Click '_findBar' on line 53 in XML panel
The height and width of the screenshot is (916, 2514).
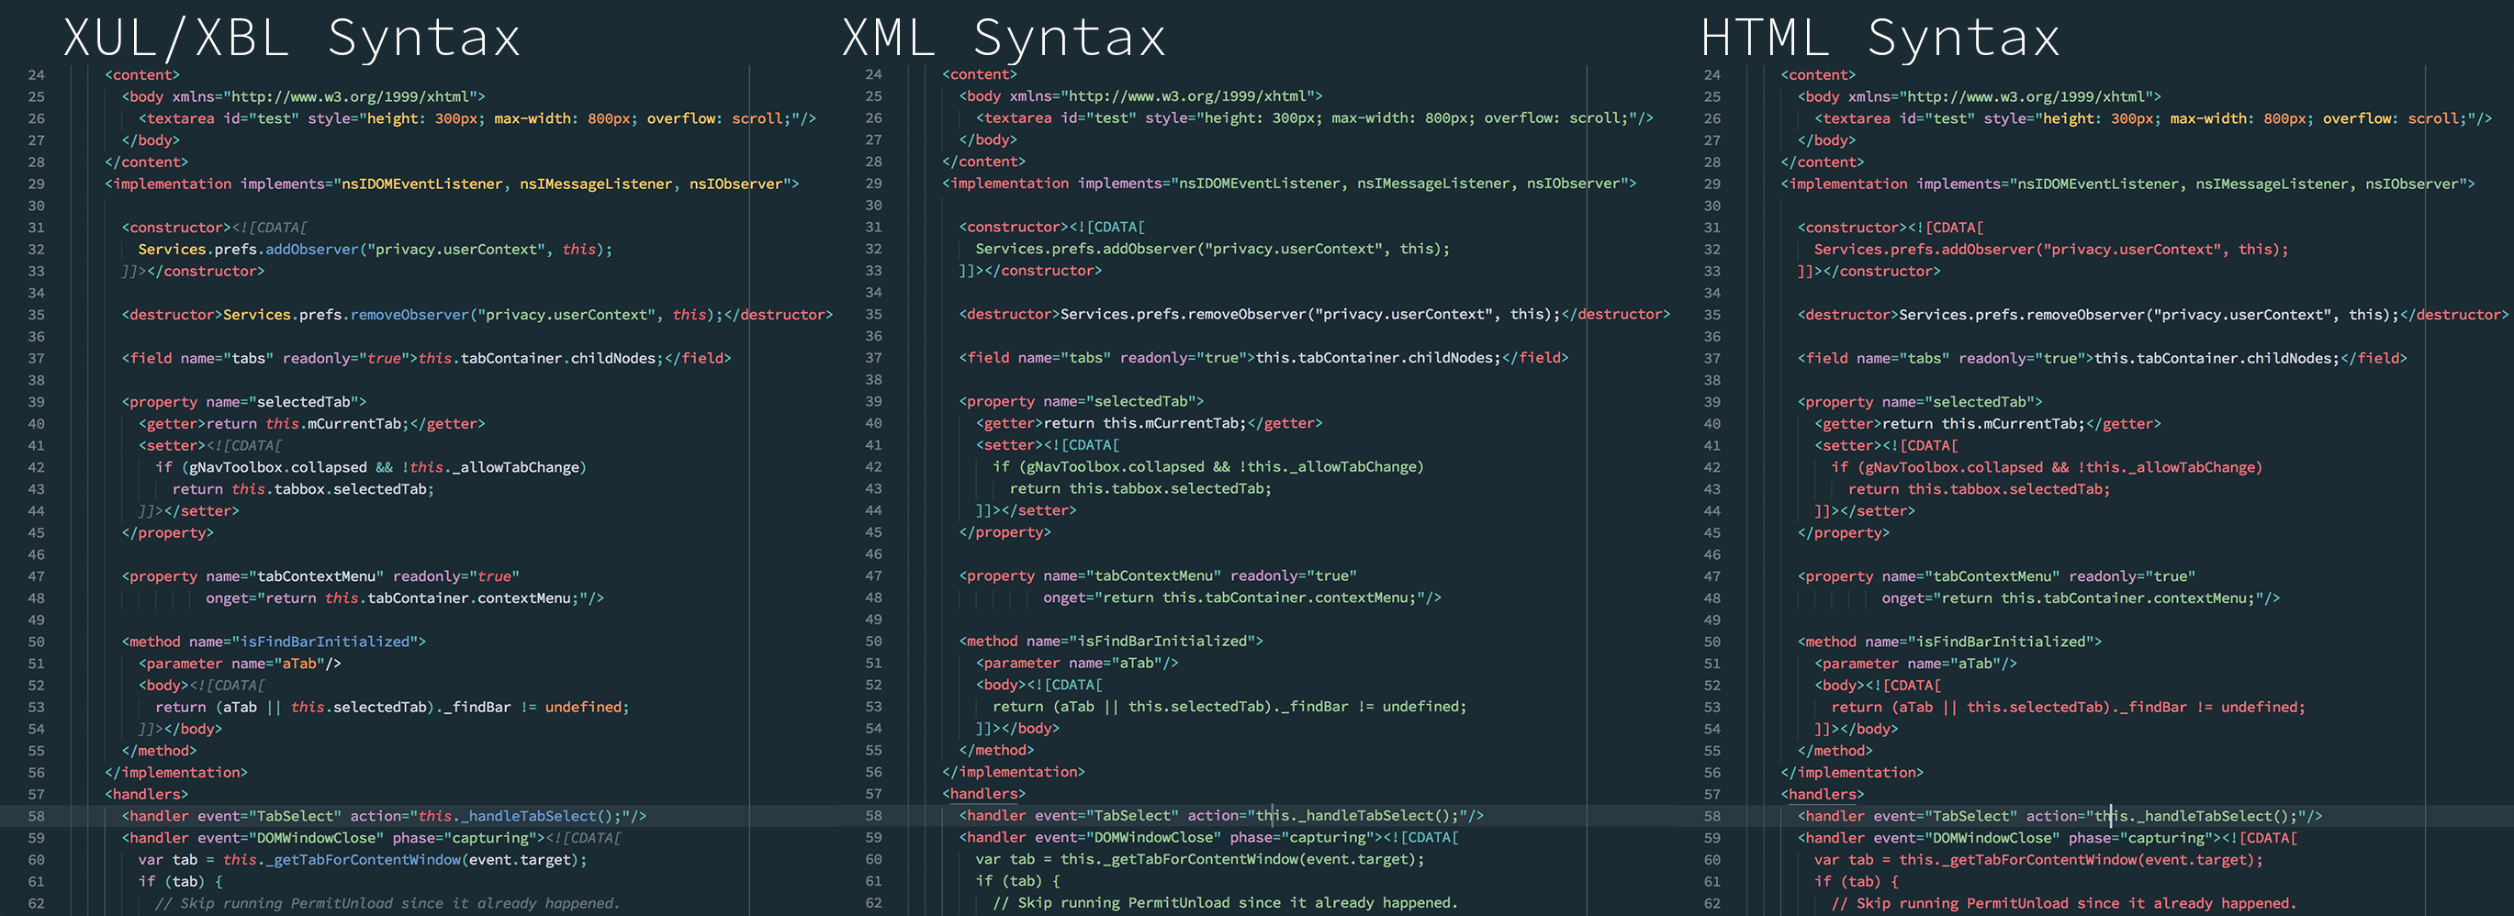pos(1315,706)
